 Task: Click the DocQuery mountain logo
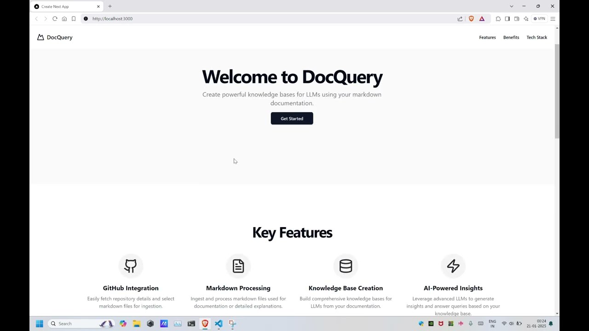[40, 37]
